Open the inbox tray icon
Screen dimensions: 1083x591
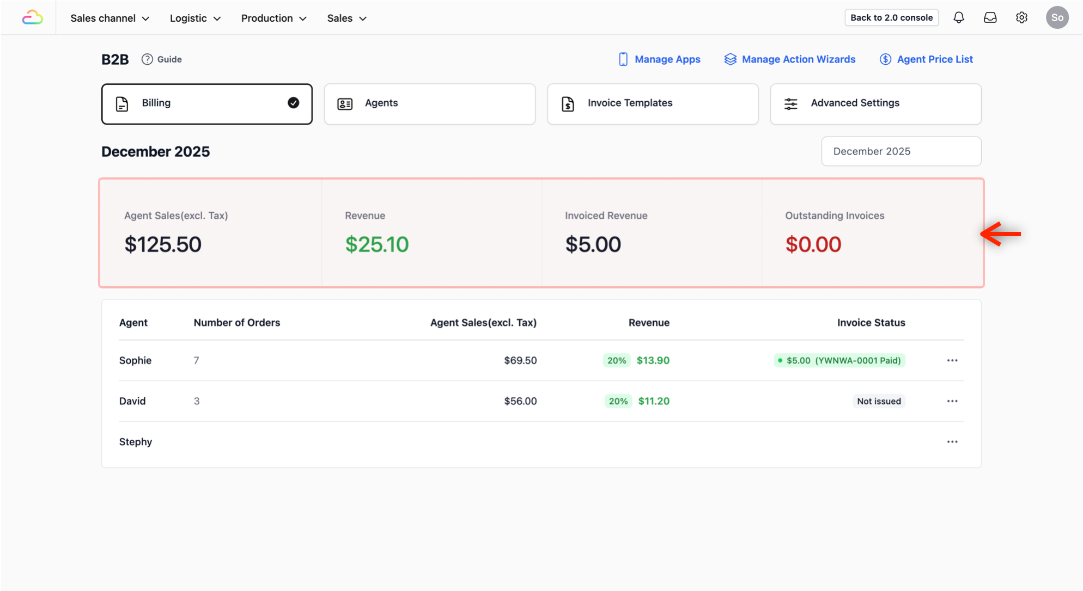(x=990, y=17)
